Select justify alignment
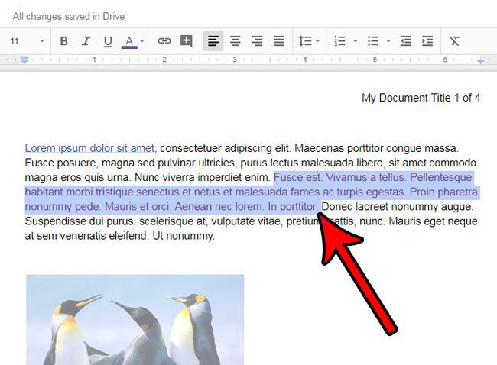Image resolution: width=497 pixels, height=365 pixels. pyautogui.click(x=279, y=41)
